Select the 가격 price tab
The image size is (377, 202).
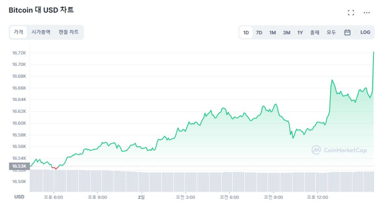point(18,32)
